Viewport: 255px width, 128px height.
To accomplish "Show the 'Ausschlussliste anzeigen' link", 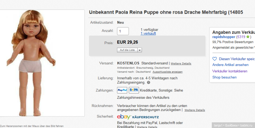I will (x=167, y=72).
